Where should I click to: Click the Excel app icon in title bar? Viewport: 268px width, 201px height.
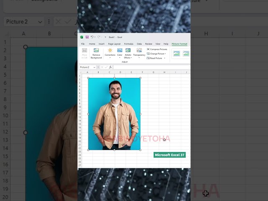82,37
